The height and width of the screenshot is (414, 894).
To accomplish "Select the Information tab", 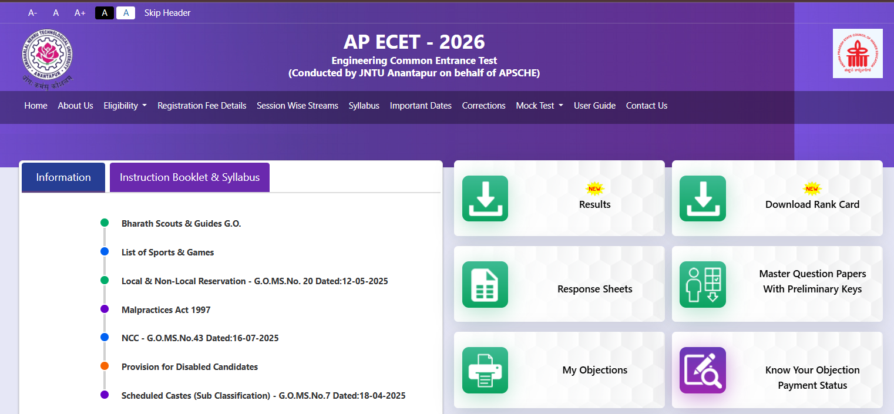I will [x=63, y=177].
